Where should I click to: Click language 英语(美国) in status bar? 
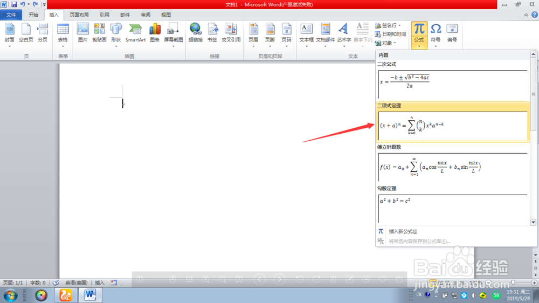pyautogui.click(x=76, y=283)
